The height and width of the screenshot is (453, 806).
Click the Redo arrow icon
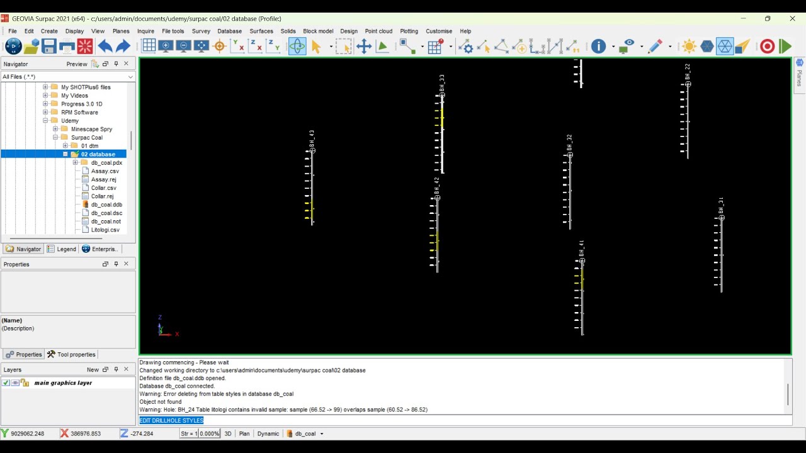[123, 46]
